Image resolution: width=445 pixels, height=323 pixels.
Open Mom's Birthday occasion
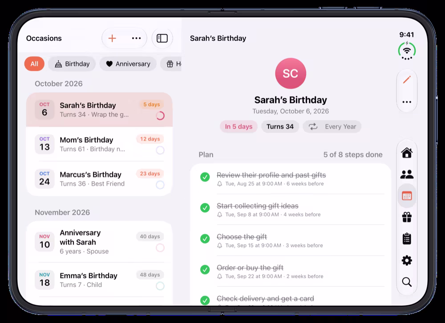pyautogui.click(x=99, y=144)
